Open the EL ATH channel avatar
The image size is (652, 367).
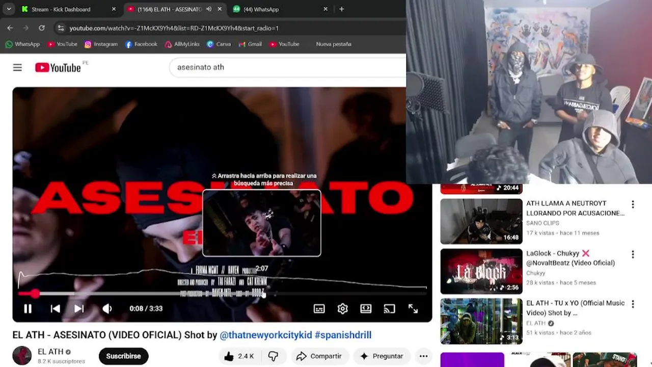(22, 356)
